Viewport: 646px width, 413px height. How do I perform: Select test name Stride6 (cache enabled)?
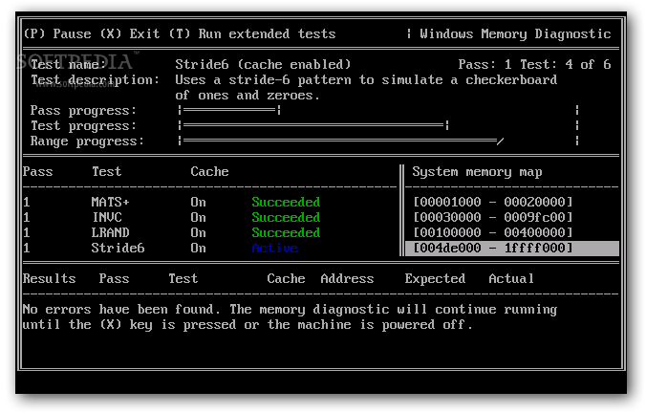pyautogui.click(x=263, y=64)
